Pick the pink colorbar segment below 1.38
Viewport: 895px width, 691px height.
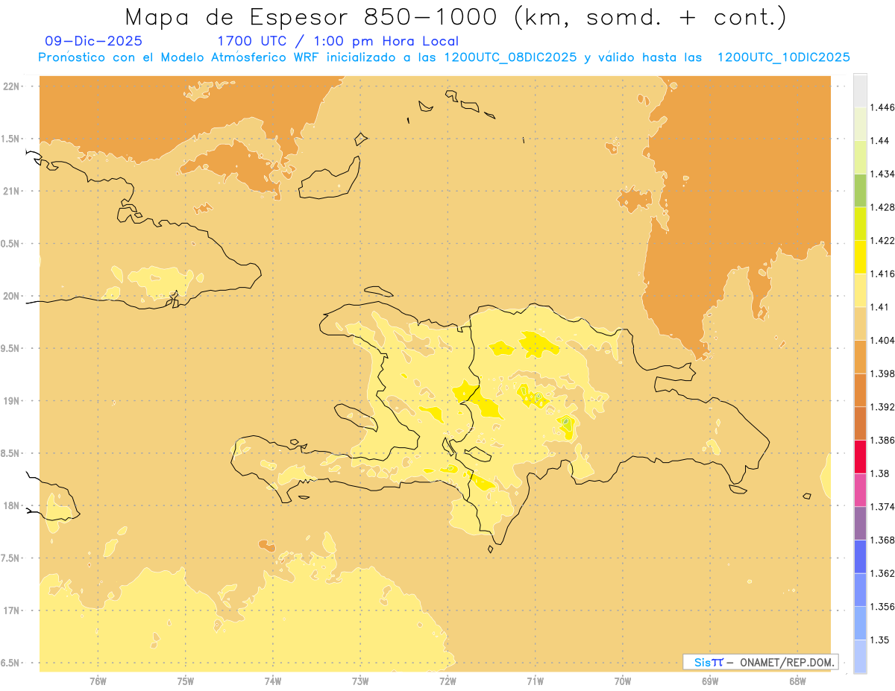(x=860, y=490)
